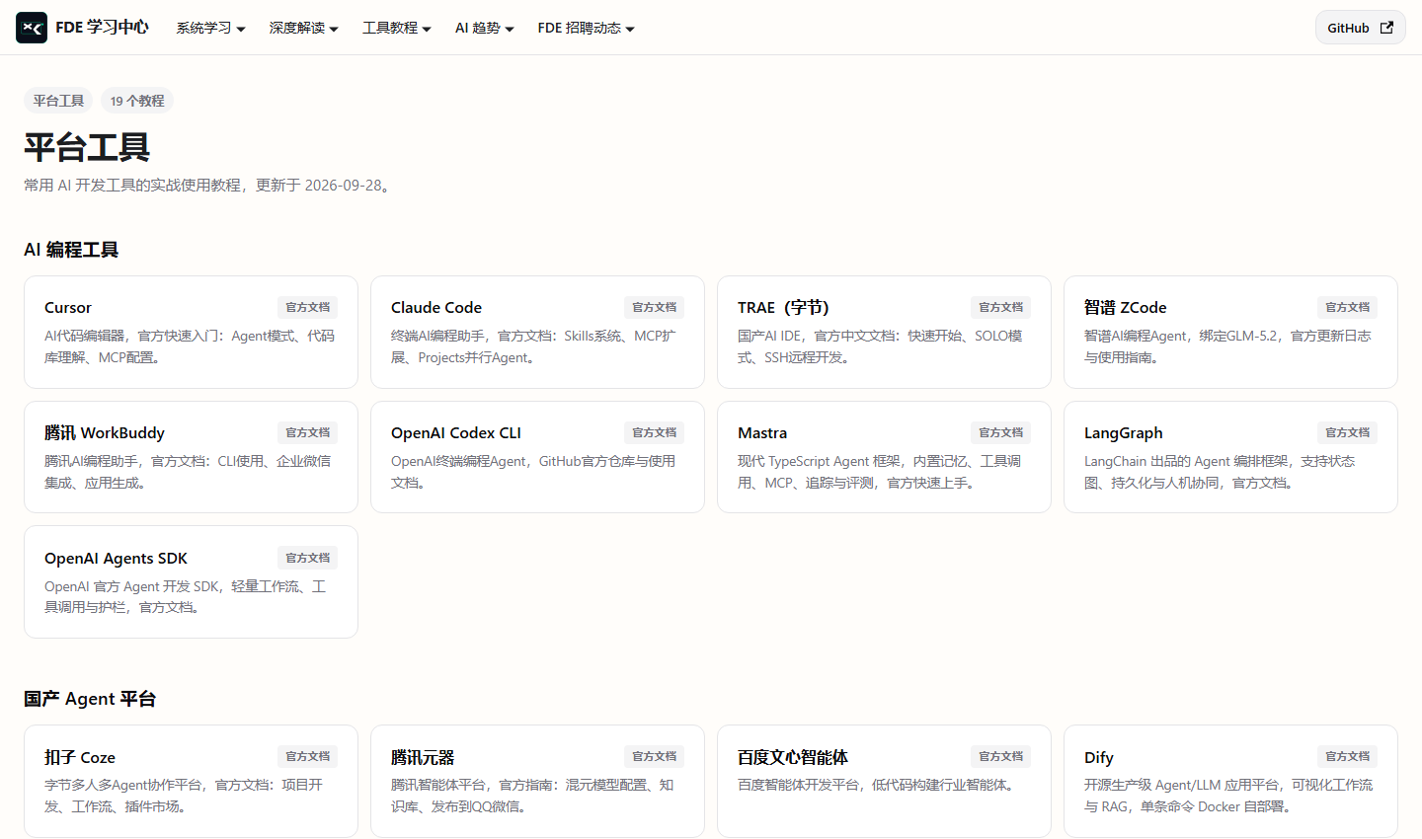
Task: Click the Cursor card description text
Action: (x=190, y=346)
